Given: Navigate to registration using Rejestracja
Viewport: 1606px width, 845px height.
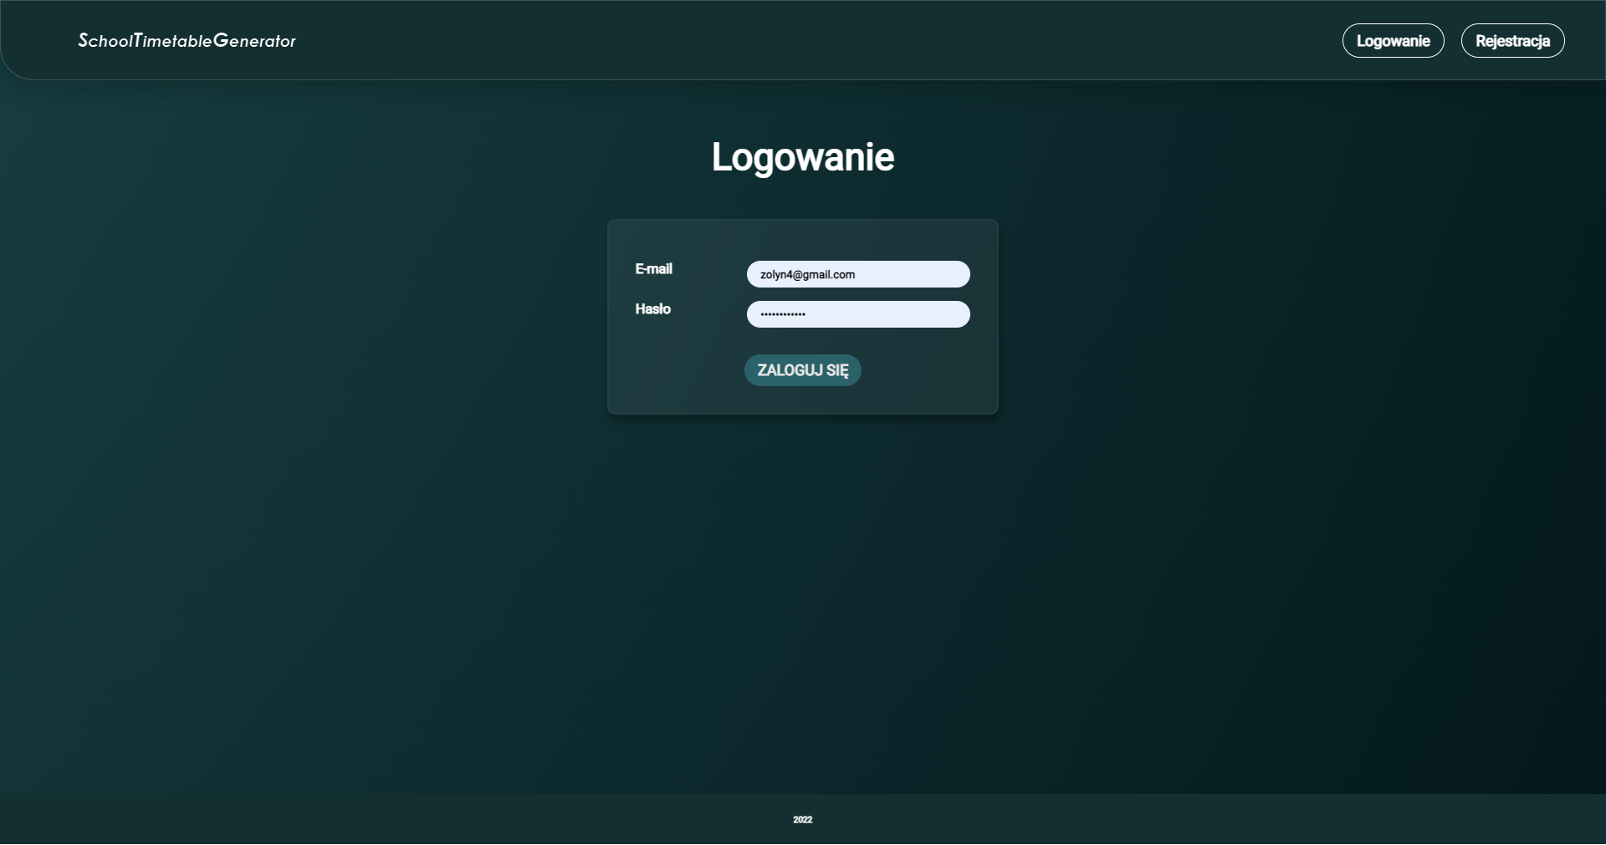Looking at the screenshot, I should (1512, 40).
